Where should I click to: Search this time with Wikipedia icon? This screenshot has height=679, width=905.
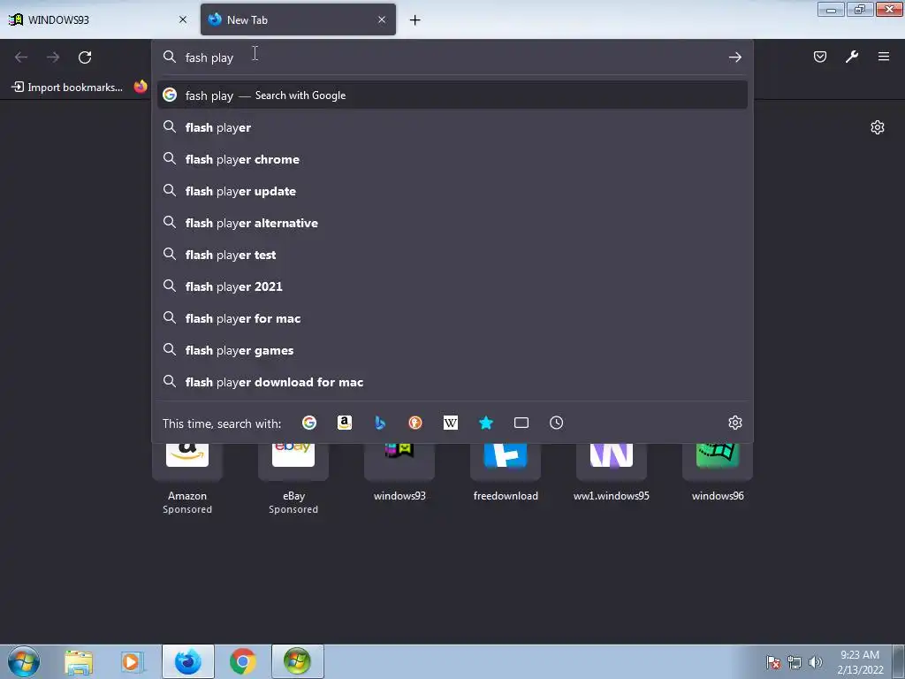450,423
